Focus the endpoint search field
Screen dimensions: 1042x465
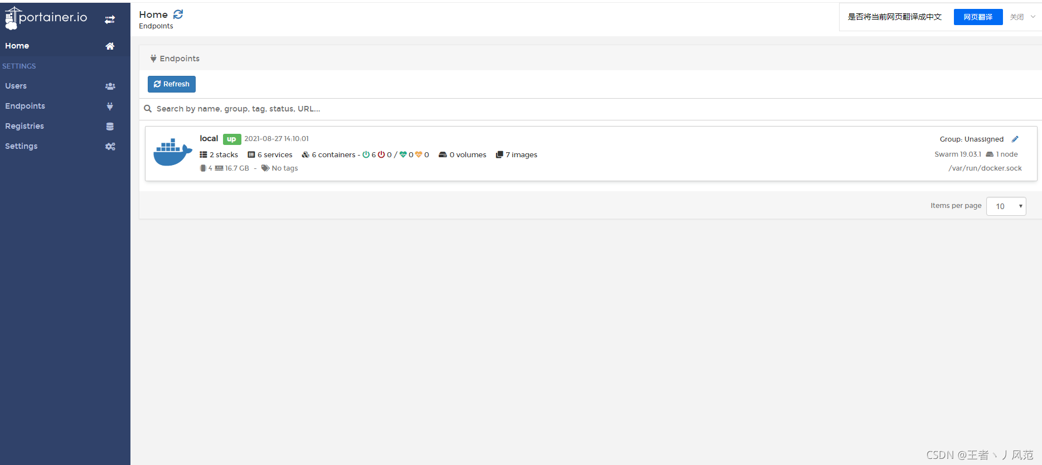(590, 109)
